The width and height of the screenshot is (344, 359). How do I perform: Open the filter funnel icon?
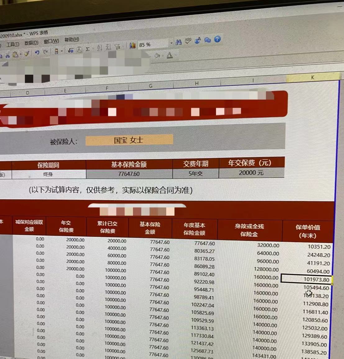tap(117, 47)
